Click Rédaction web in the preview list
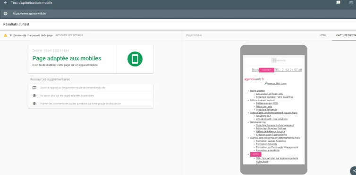Viewport: 356px width, 175px height. point(264,106)
